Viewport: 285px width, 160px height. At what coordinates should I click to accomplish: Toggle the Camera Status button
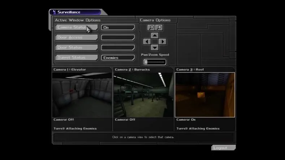click(77, 27)
